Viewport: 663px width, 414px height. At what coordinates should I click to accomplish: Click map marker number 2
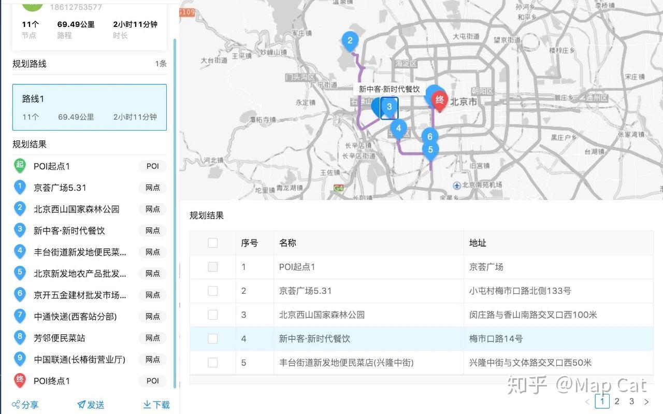[350, 41]
